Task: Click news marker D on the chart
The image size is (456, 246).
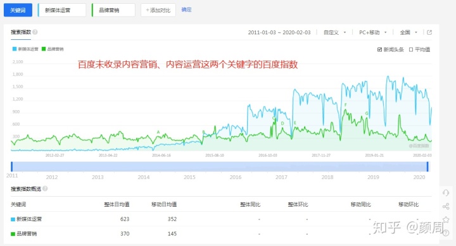Action: click(282, 123)
